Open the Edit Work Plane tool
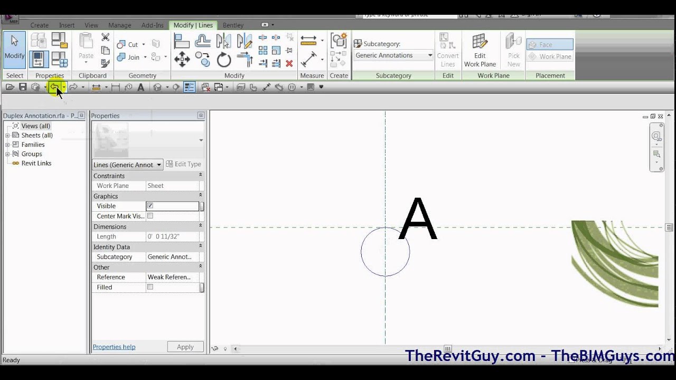 pyautogui.click(x=480, y=50)
